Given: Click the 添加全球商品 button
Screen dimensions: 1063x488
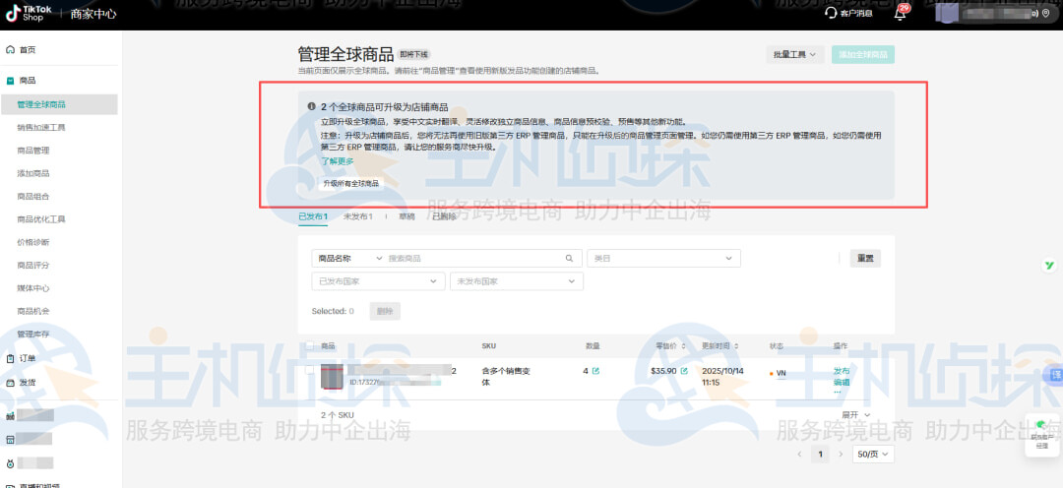Looking at the screenshot, I should [863, 54].
